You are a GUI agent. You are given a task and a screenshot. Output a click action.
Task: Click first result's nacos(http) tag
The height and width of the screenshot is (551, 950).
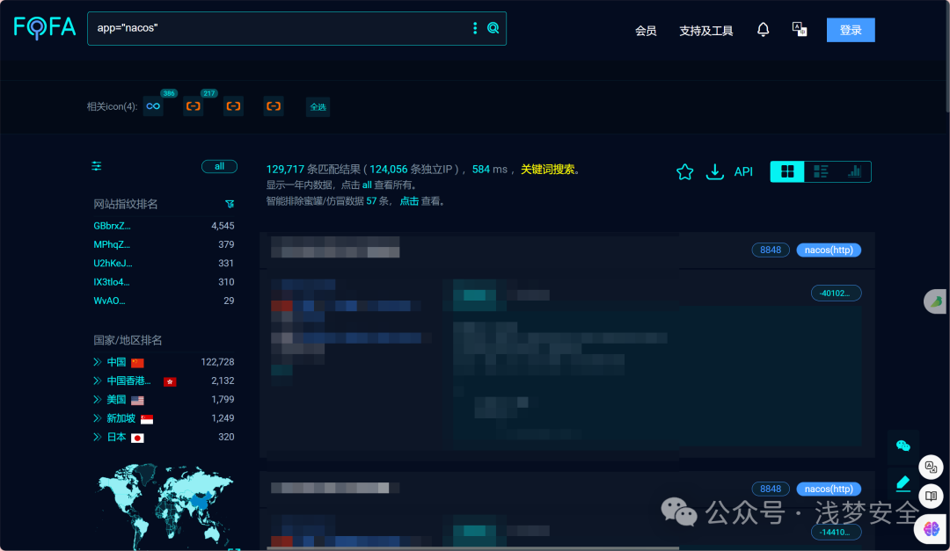(829, 250)
